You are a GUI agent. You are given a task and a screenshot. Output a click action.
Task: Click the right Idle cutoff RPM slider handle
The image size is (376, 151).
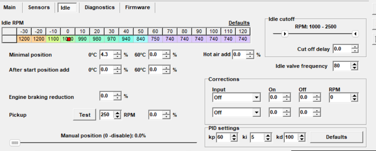coord(355,34)
